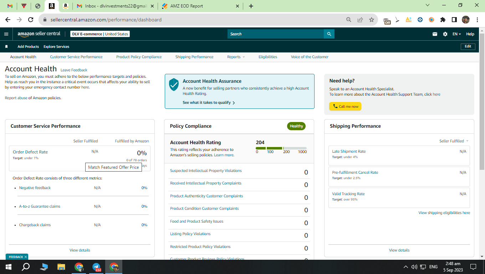Open the browser Extensions puzzle menu
This screenshot has width=485, height=274.
pyautogui.click(x=443, y=20)
